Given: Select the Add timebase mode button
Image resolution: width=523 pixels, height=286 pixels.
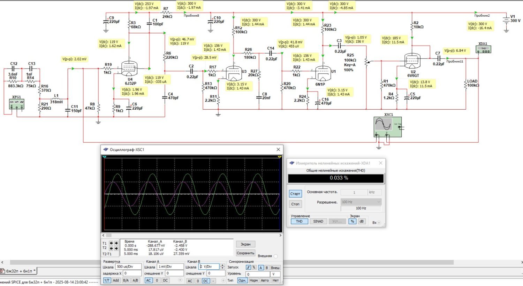Looking at the screenshot, I should (x=116, y=280).
